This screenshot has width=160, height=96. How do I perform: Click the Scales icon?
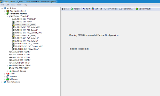click(x=7, y=74)
